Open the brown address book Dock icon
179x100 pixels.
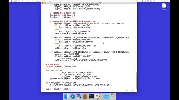coord(85,96)
